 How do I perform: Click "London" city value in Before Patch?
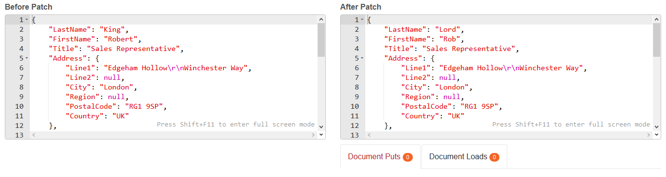point(116,87)
